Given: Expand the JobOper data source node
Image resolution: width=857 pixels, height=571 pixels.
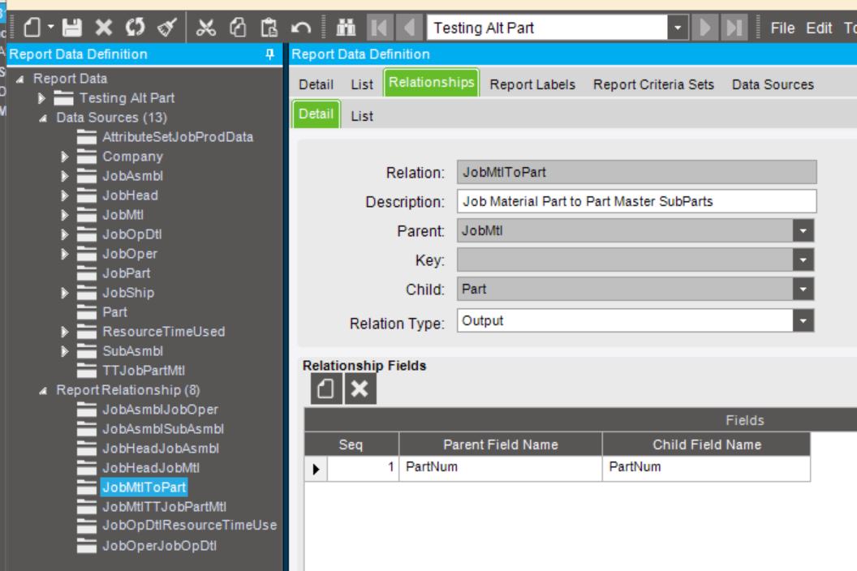Looking at the screenshot, I should click(x=64, y=254).
